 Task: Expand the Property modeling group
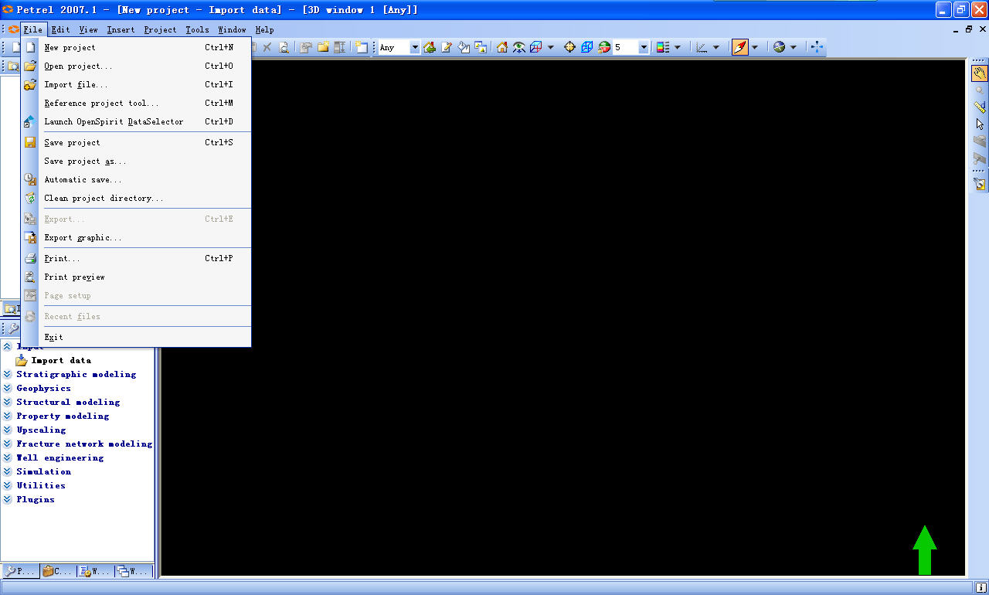7,416
